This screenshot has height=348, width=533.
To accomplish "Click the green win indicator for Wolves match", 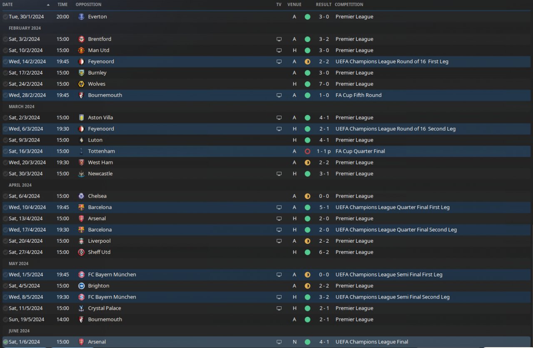I will (307, 84).
